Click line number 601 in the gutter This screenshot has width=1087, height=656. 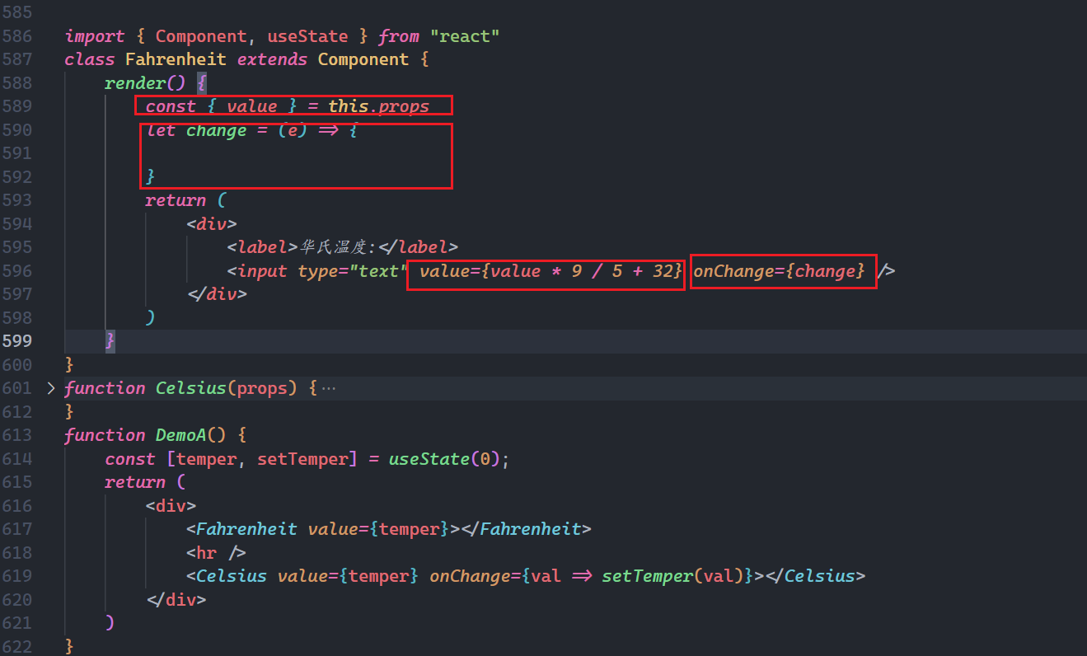[18, 388]
